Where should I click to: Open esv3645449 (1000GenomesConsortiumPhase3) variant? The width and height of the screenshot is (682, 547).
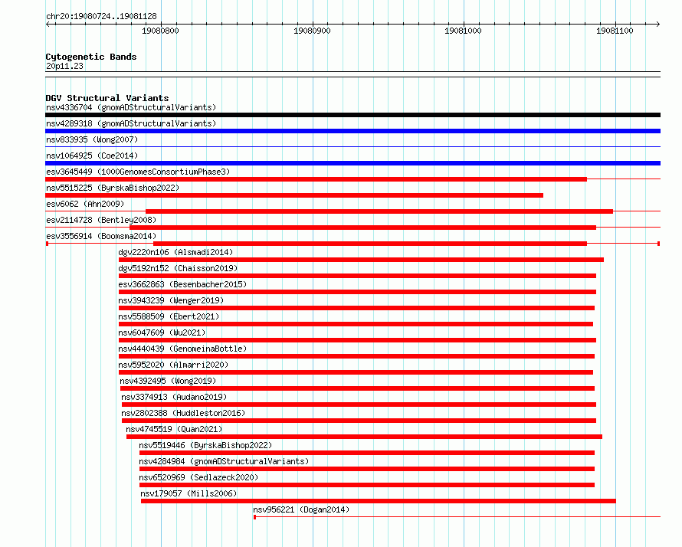point(138,172)
